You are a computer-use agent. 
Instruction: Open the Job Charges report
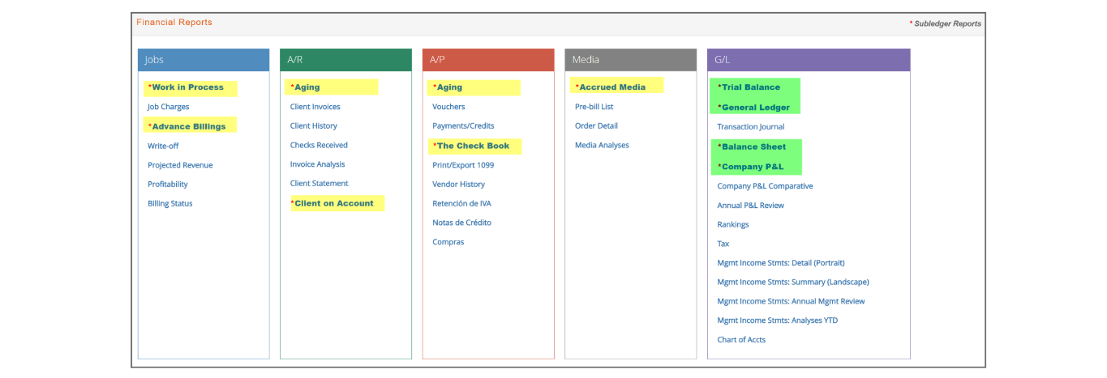[168, 107]
